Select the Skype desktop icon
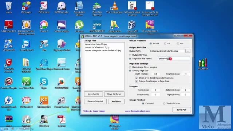This screenshot has height=131, width=233. [x=44, y=83]
